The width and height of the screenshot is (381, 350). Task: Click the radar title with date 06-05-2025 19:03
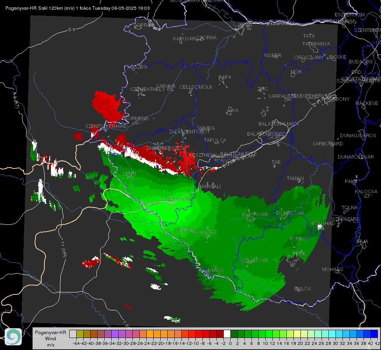click(77, 8)
